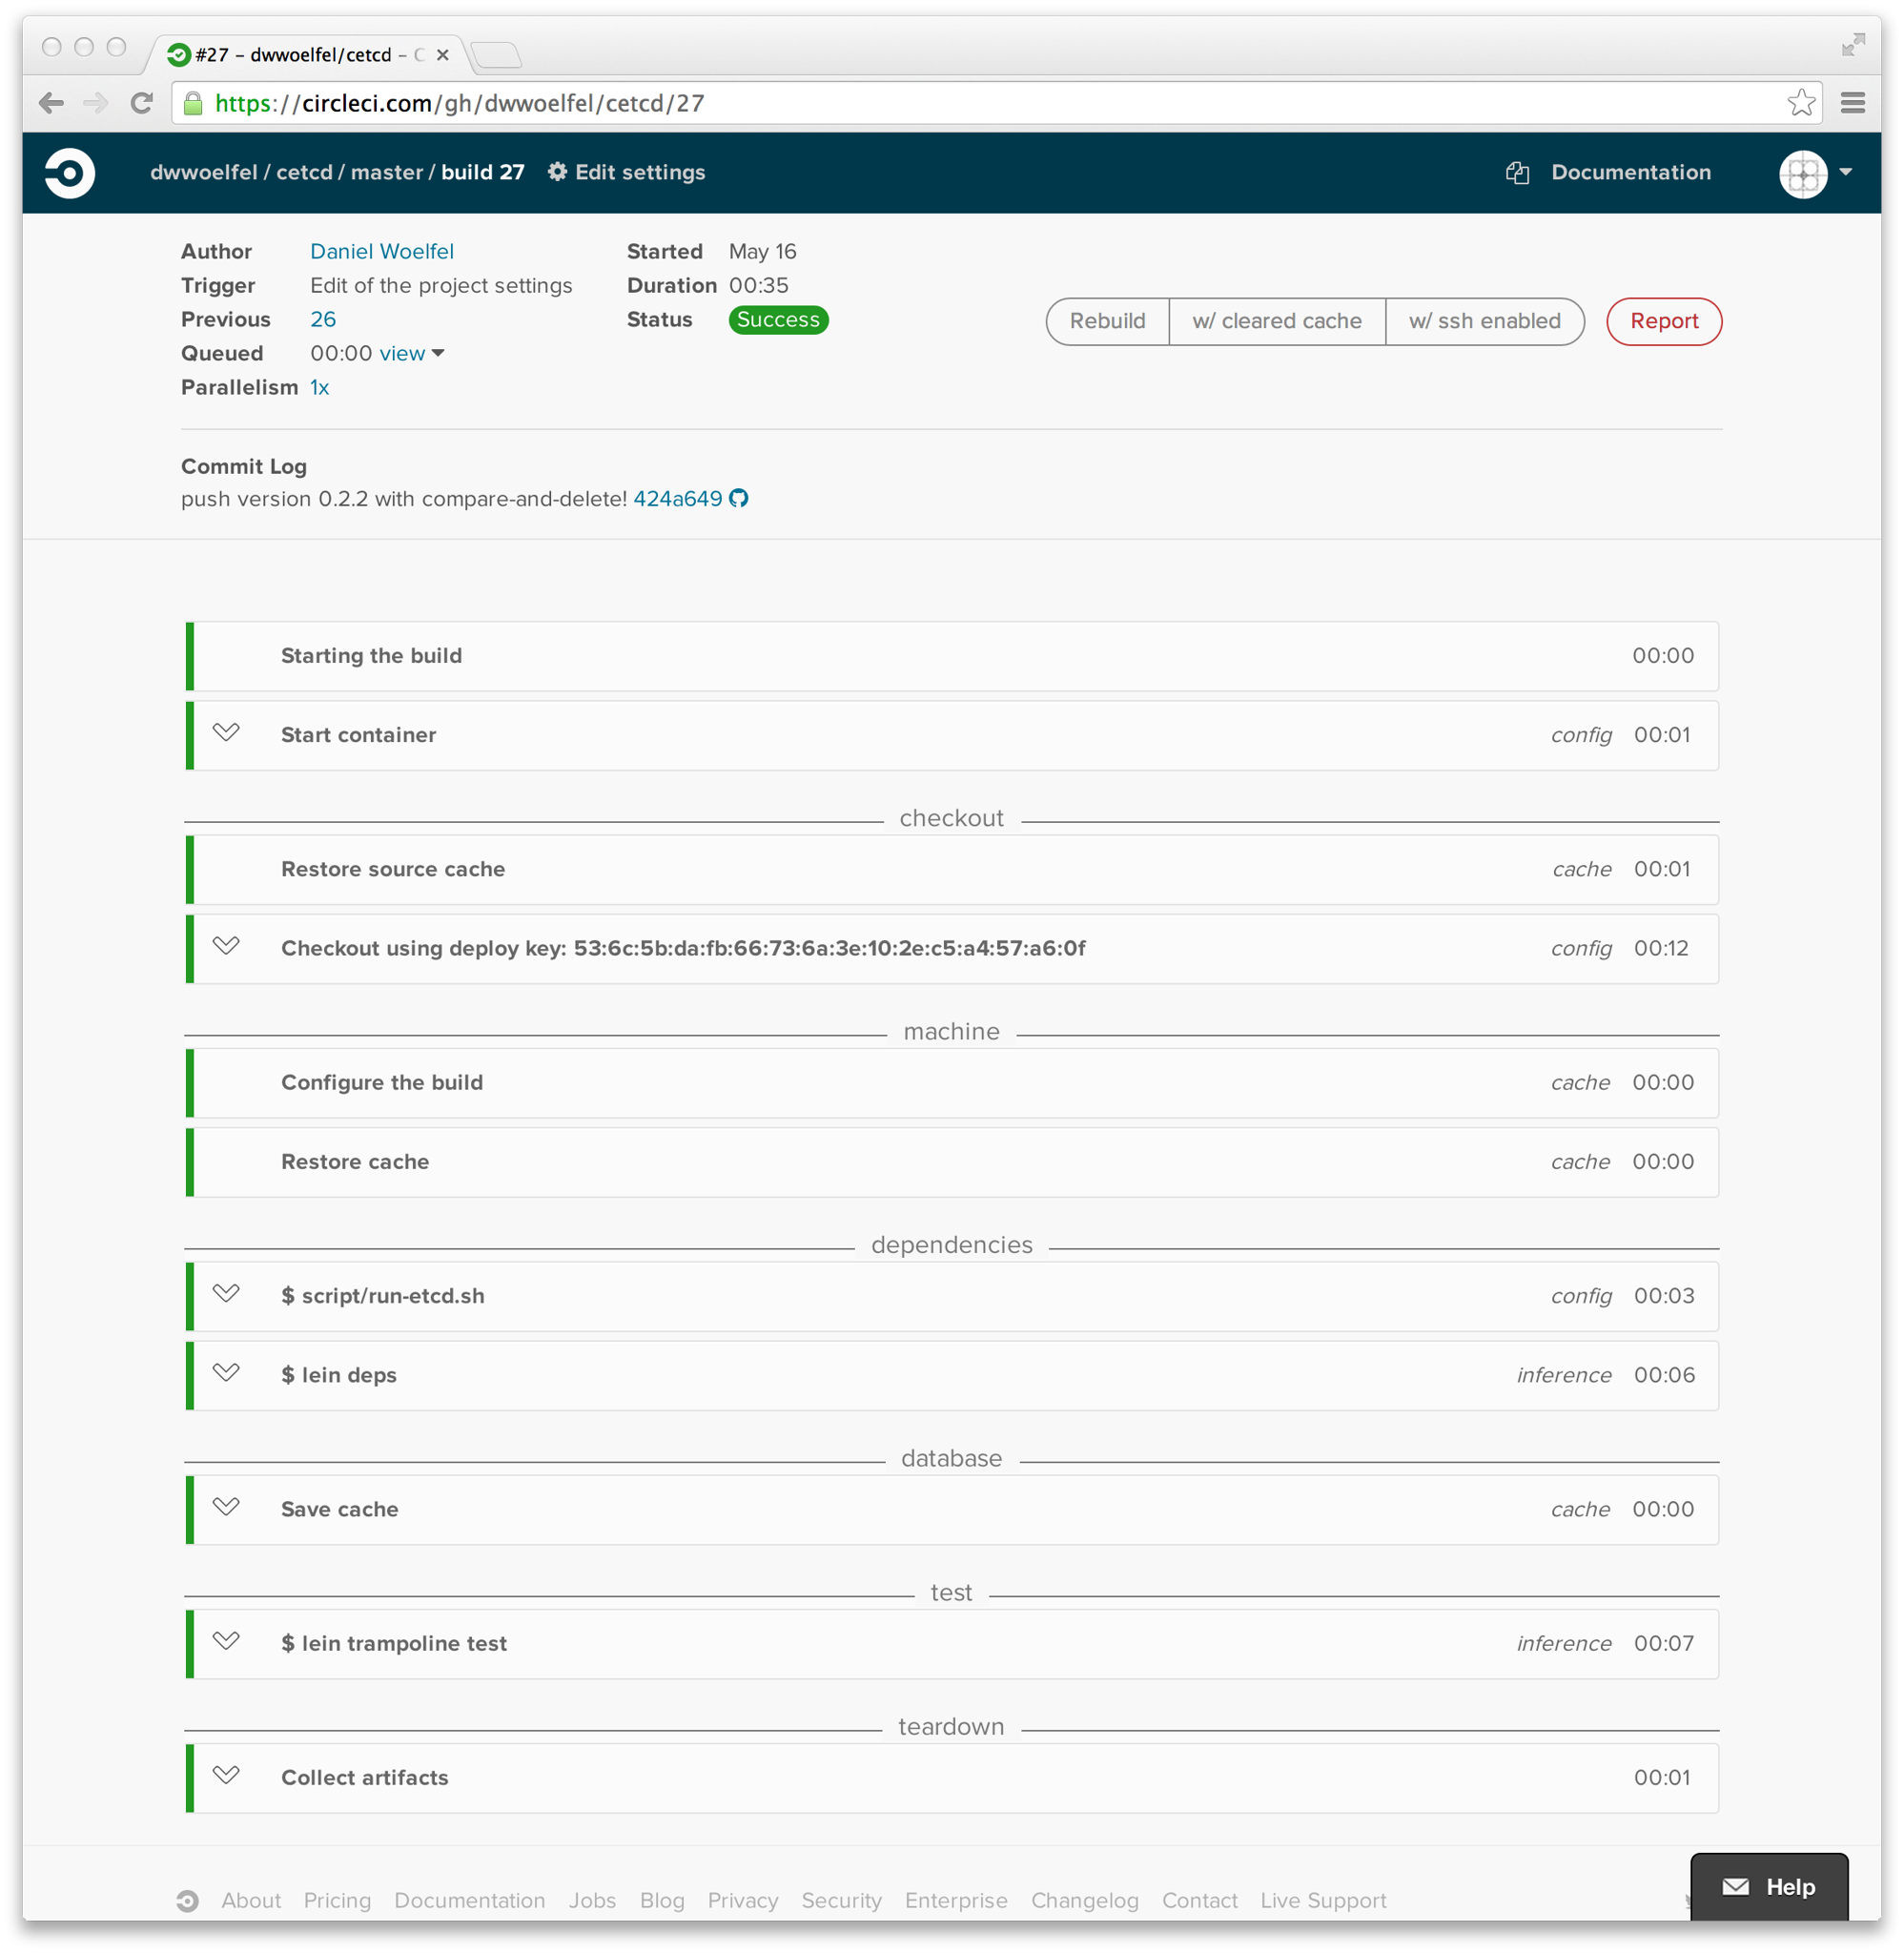Open the Changelog footer link

click(1084, 1900)
